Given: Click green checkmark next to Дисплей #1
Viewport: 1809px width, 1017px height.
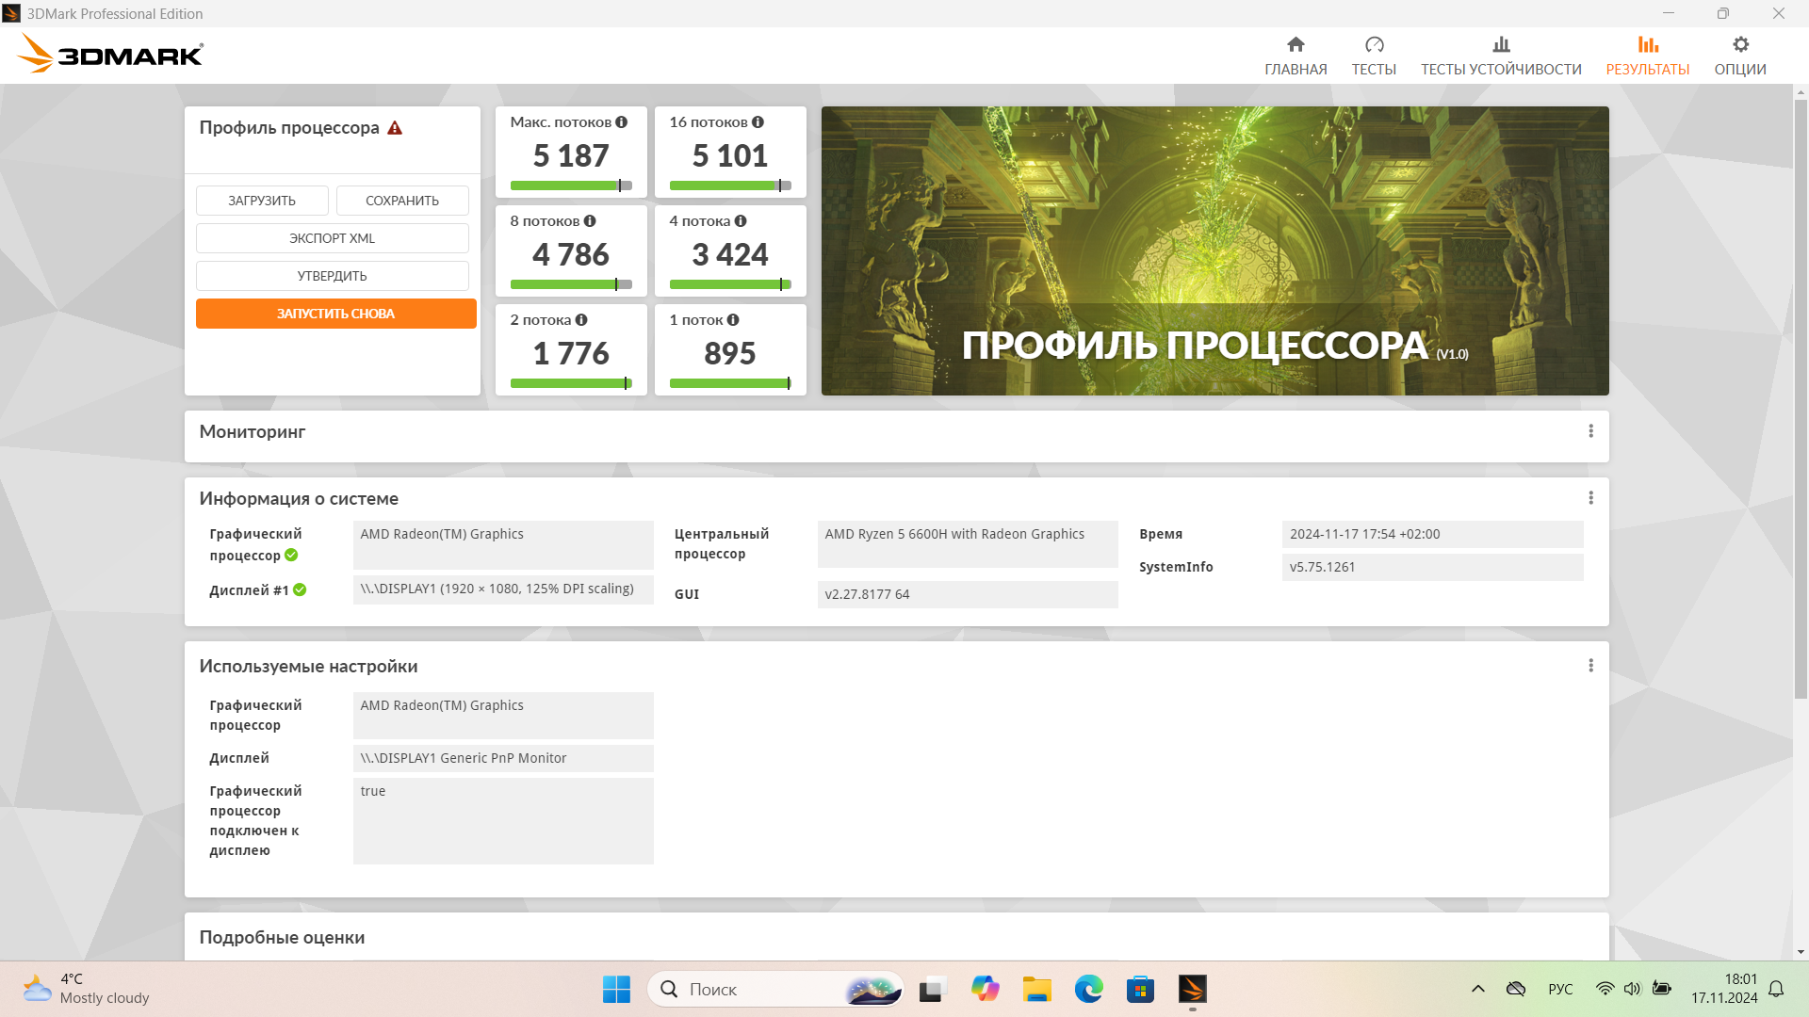Looking at the screenshot, I should point(300,590).
